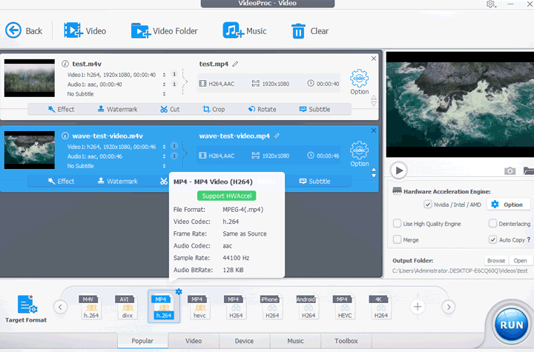This screenshot has height=352, width=534.
Task: Start conversion with RUN button
Action: 511,325
